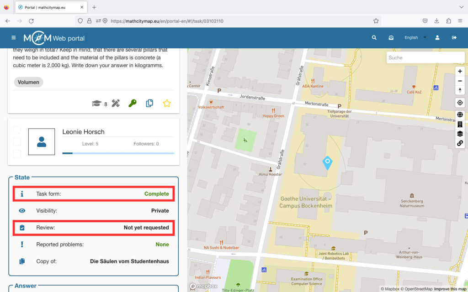Copy the task using the duplicate icon
This screenshot has width=468, height=292.
149,104
